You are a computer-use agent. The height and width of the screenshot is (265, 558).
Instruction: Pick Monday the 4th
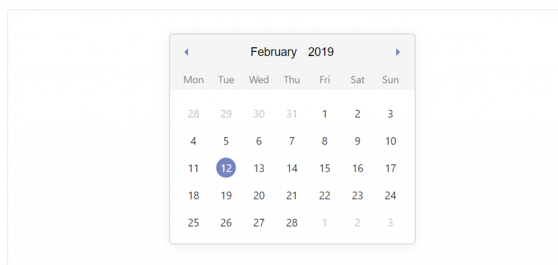(x=193, y=141)
